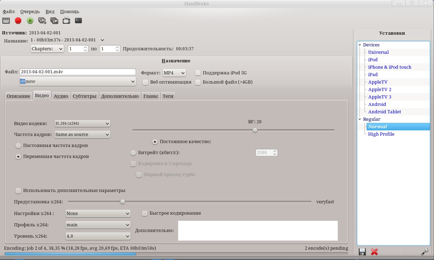Open the Вид menu
This screenshot has height=260, width=434.
50,11
